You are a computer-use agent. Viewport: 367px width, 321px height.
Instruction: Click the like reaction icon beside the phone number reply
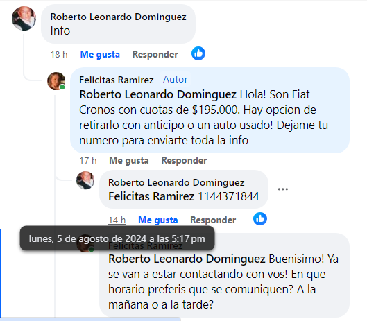[x=260, y=219]
